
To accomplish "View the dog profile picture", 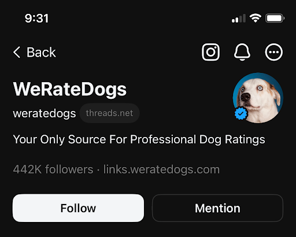I will click(x=258, y=98).
